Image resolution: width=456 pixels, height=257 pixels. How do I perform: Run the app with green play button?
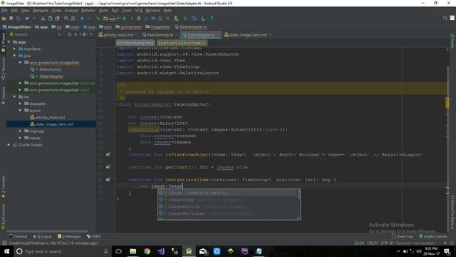click(x=125, y=19)
